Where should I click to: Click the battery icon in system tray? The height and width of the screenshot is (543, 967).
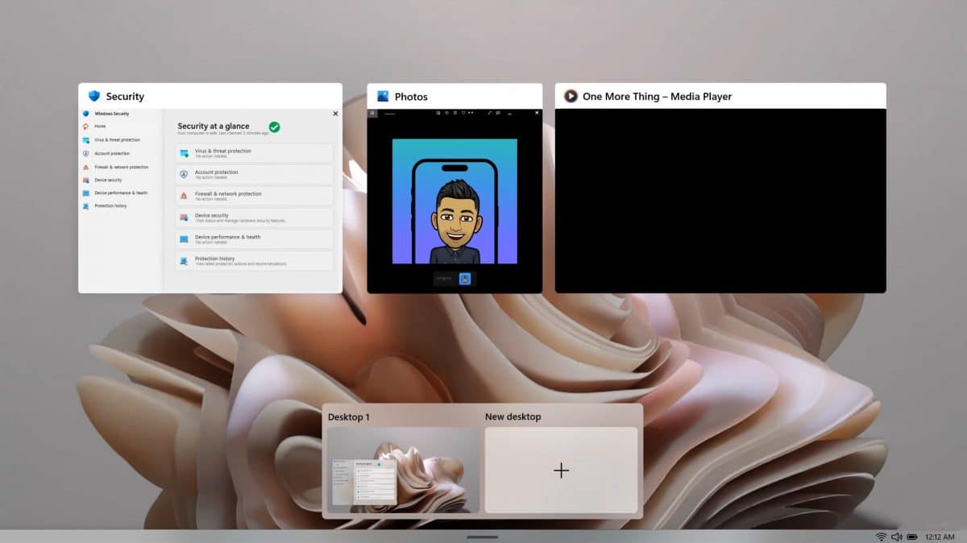tap(912, 537)
